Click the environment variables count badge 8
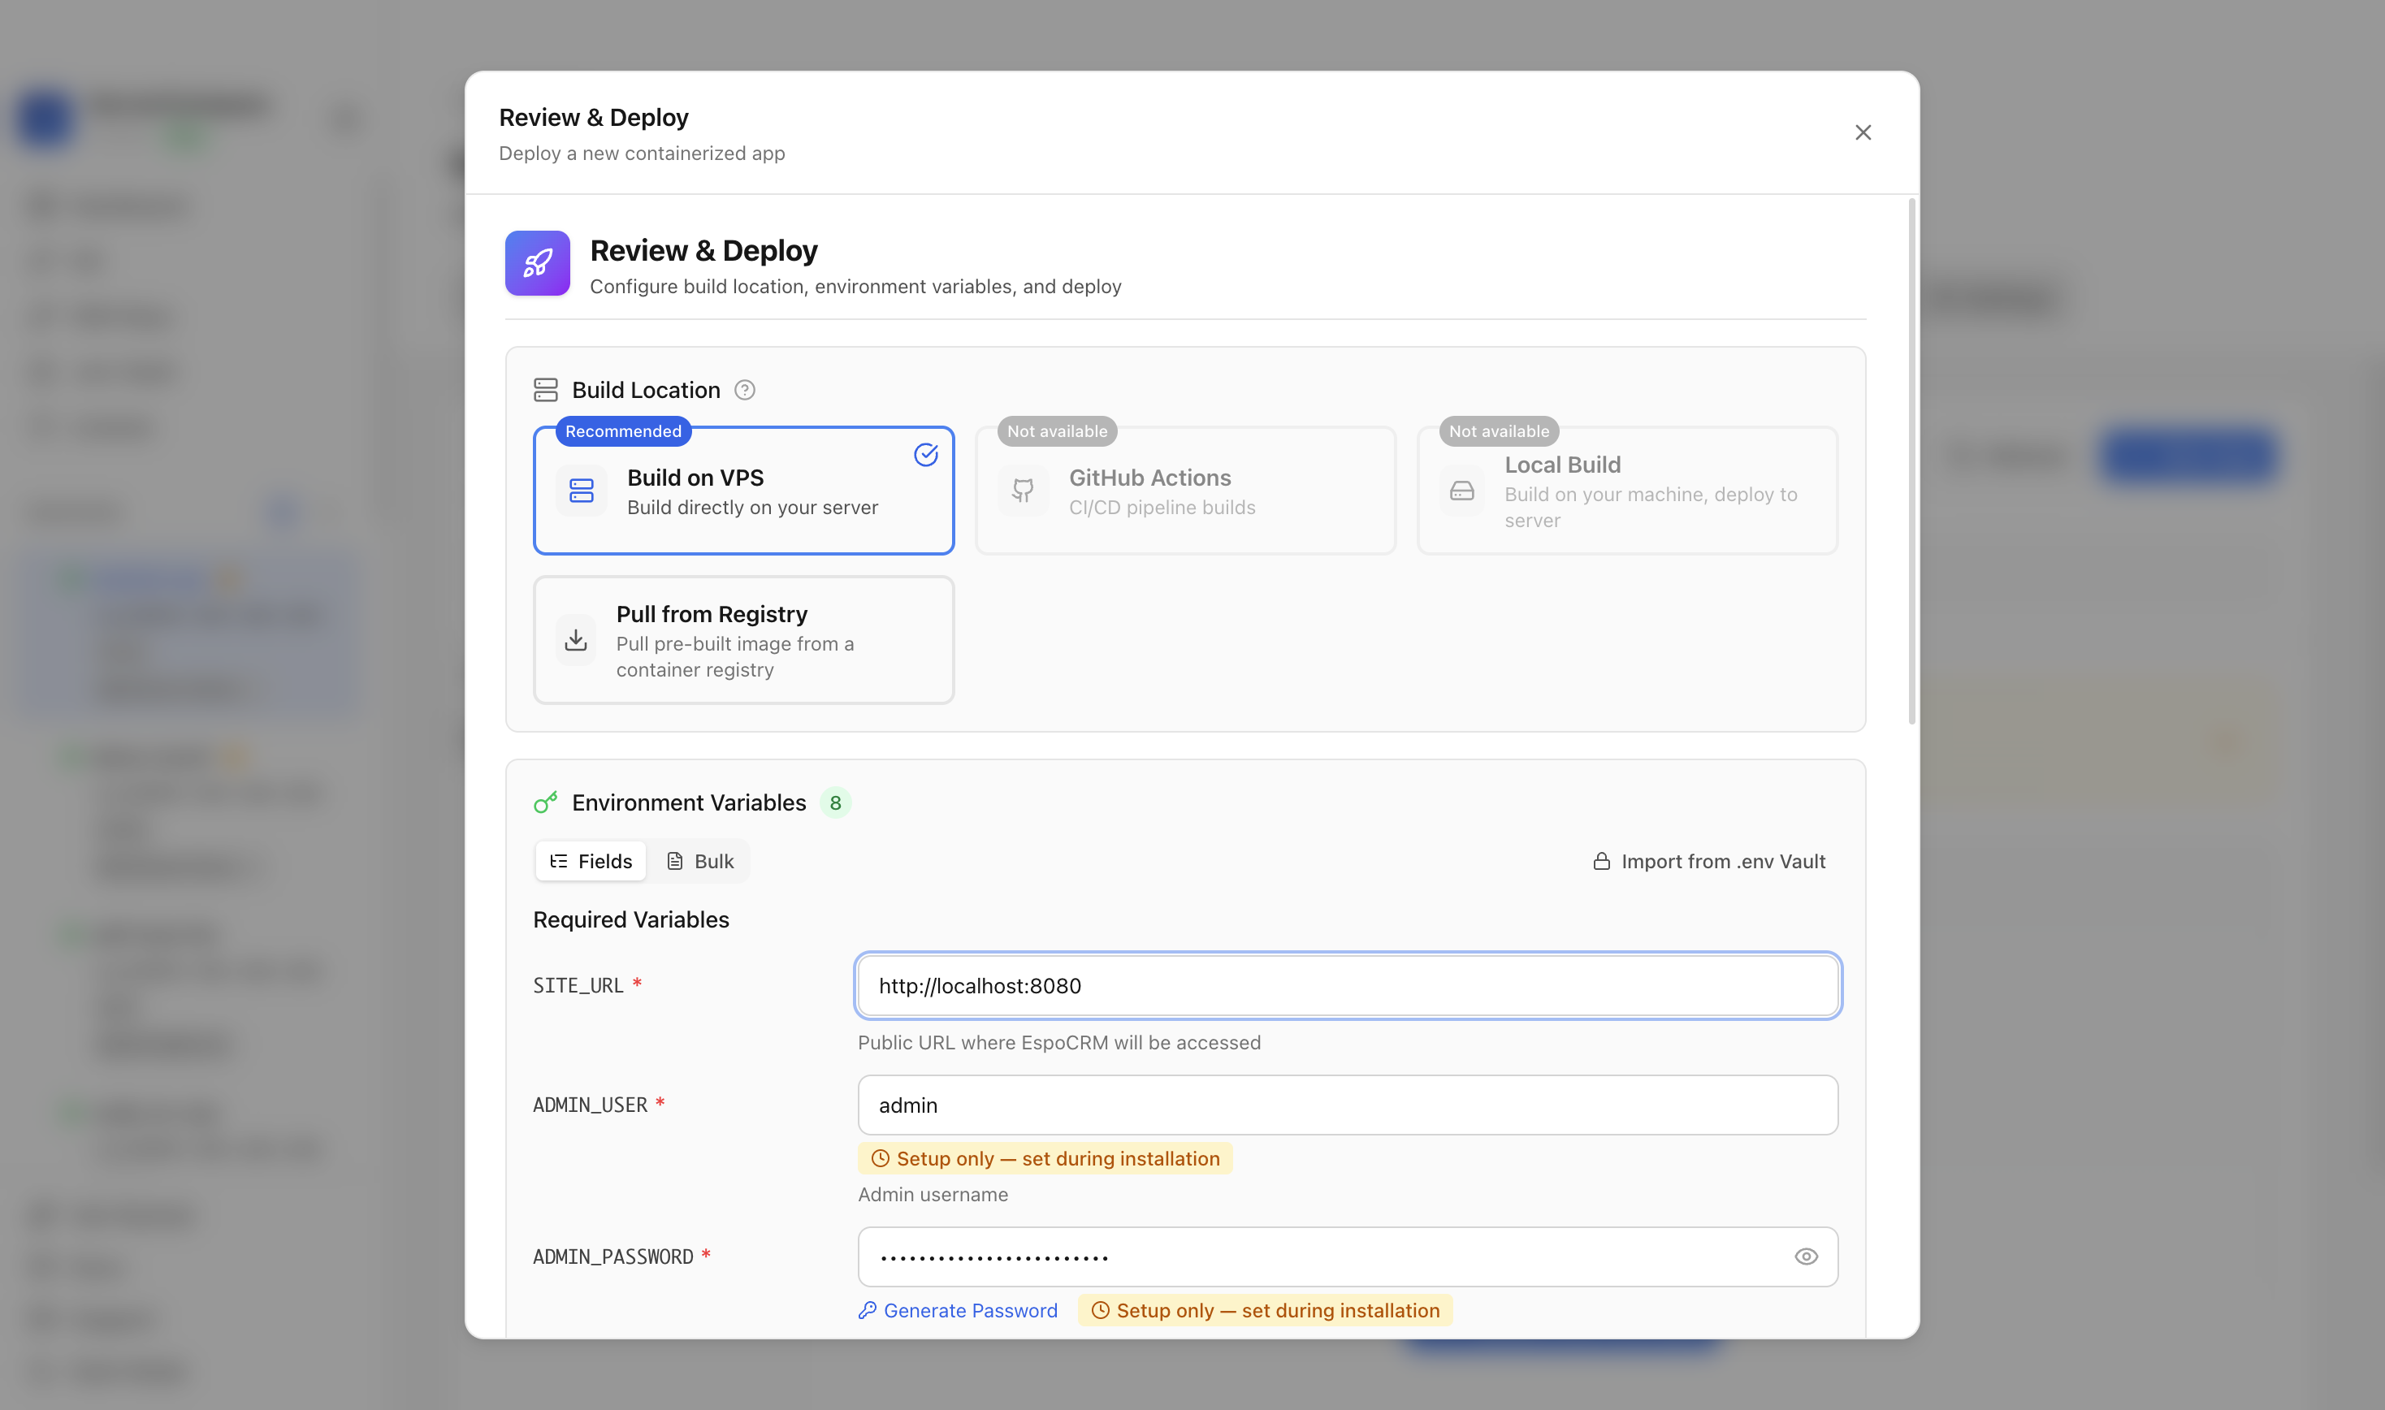Image resolution: width=2385 pixels, height=1410 pixels. click(x=835, y=802)
